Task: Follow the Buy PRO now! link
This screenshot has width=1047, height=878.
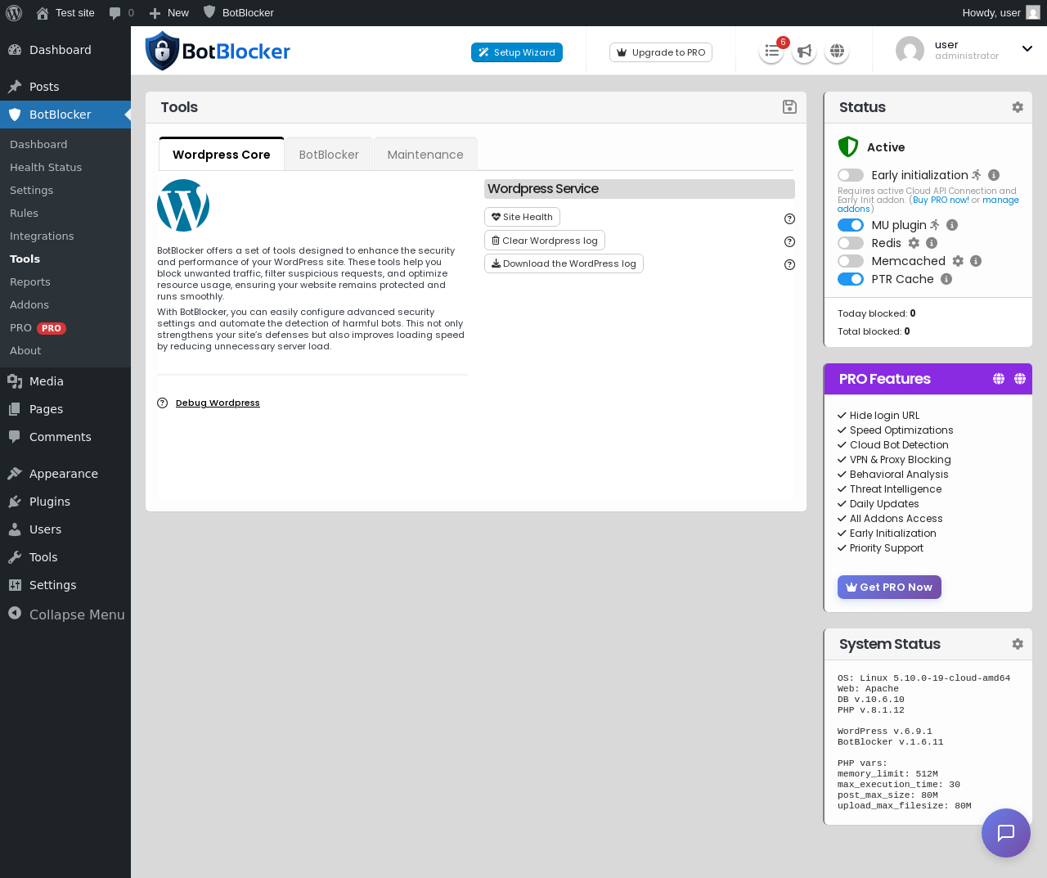Action: [941, 200]
